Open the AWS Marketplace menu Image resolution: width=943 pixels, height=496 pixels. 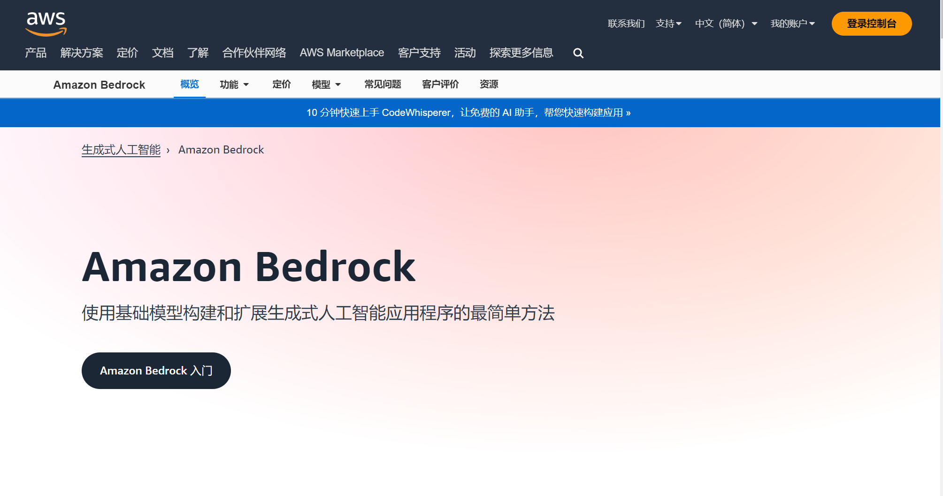342,53
